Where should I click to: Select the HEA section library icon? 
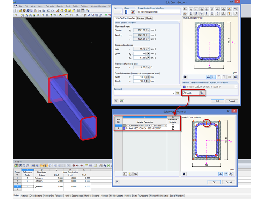pyautogui.click(x=196, y=9)
